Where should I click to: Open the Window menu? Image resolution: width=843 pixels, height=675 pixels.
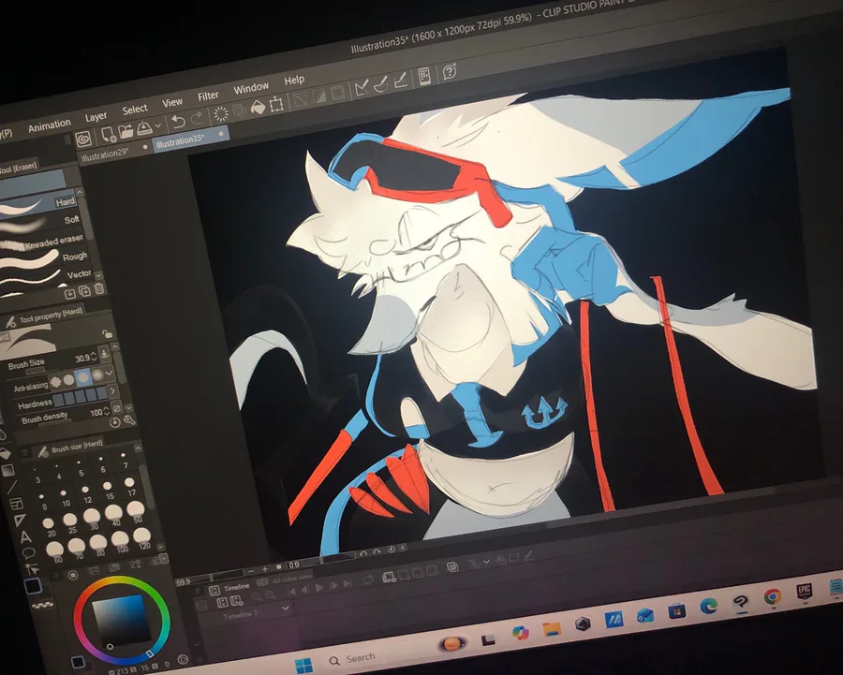[x=250, y=88]
